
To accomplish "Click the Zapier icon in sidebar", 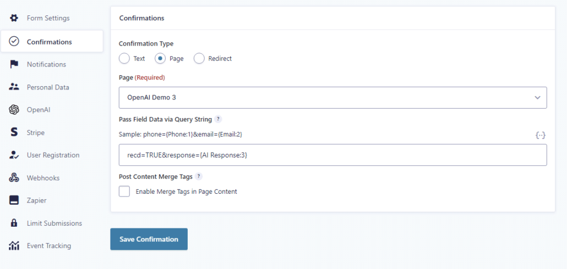I will tap(14, 200).
